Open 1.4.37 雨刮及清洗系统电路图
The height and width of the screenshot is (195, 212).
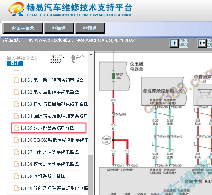tap(50, 152)
